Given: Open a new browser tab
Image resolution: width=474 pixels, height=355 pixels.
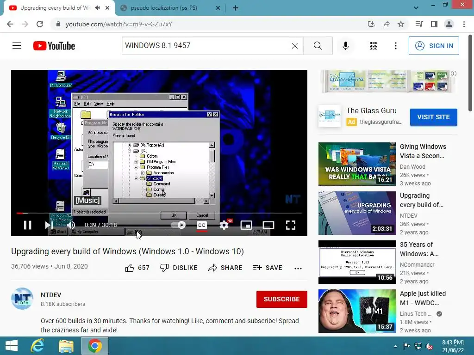Looking at the screenshot, I should 236,8.
